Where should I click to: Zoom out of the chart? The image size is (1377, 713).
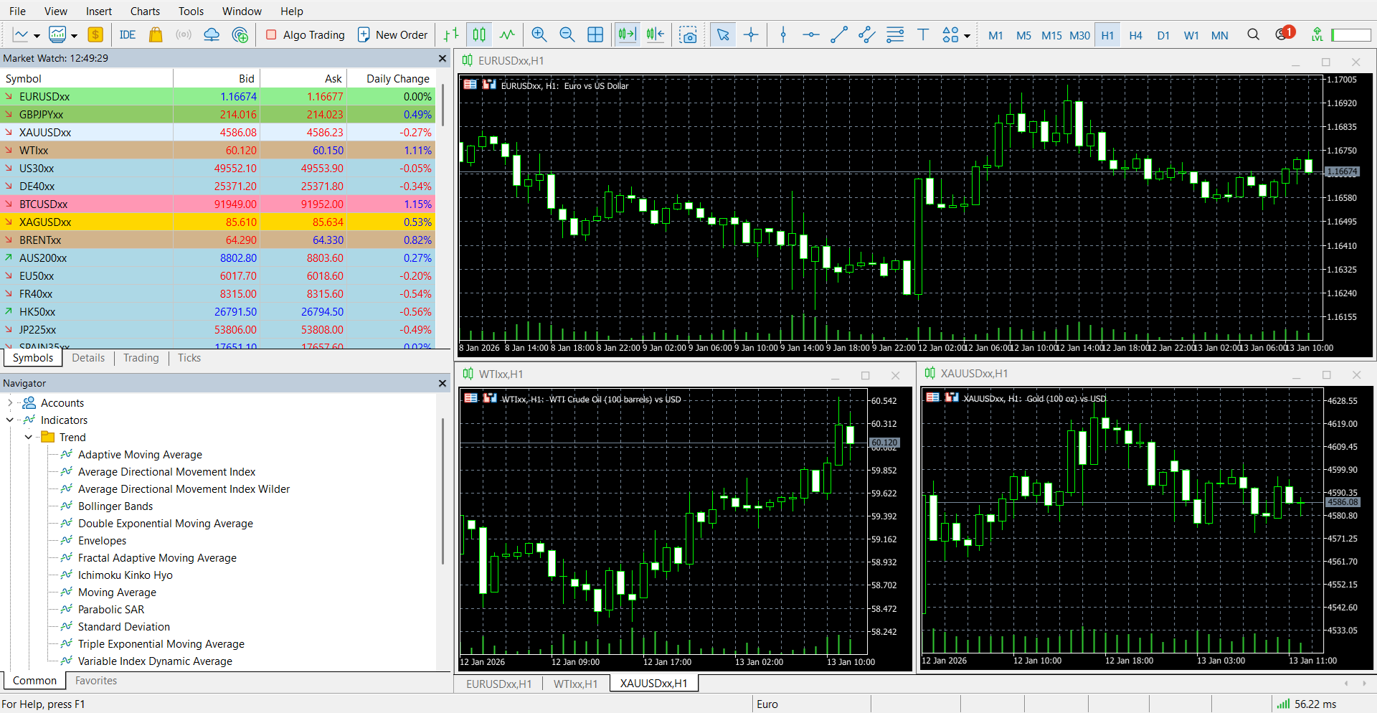567,34
